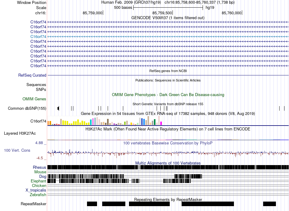Click the Zebrafish alignment label
This screenshot has width=289, height=211.
[x=38, y=195]
